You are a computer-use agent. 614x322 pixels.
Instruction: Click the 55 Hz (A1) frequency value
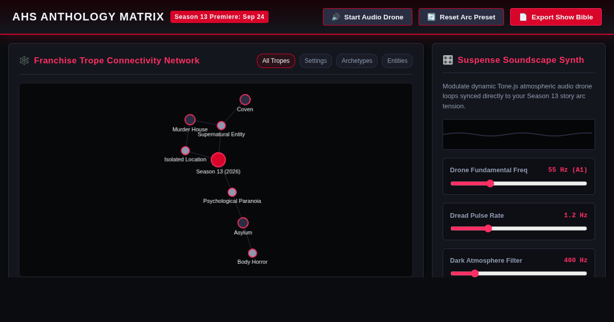(x=568, y=170)
